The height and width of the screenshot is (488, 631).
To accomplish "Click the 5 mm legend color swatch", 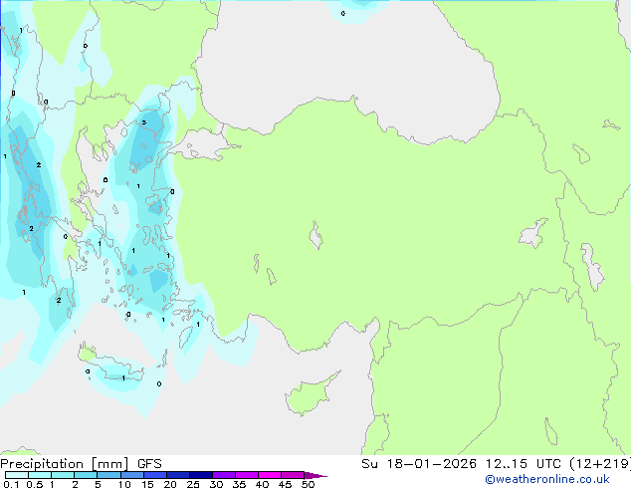I will [x=108, y=475].
